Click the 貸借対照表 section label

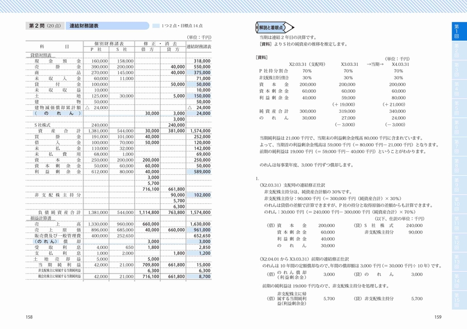tap(41, 55)
